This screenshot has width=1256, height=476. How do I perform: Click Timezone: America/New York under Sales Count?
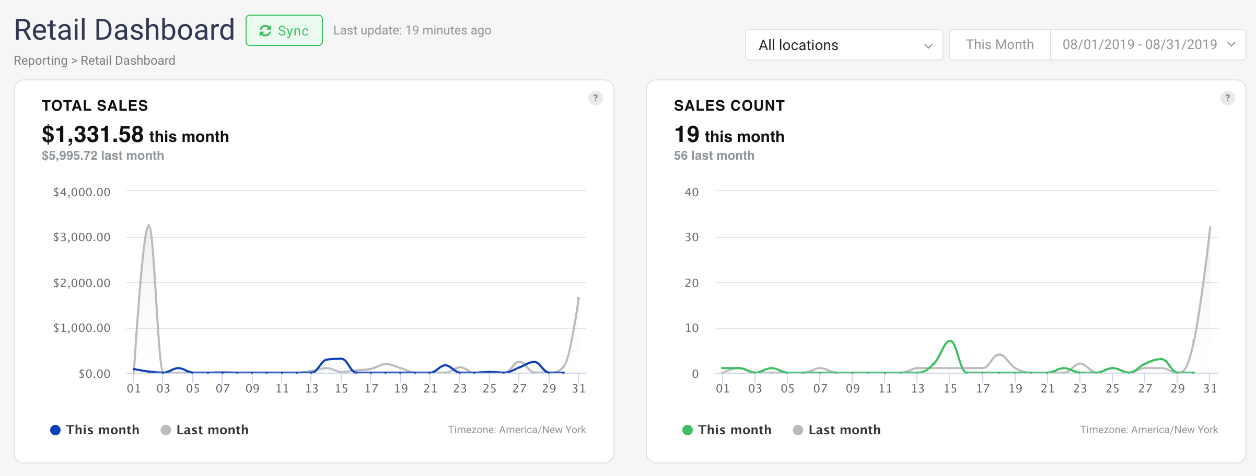[1149, 430]
